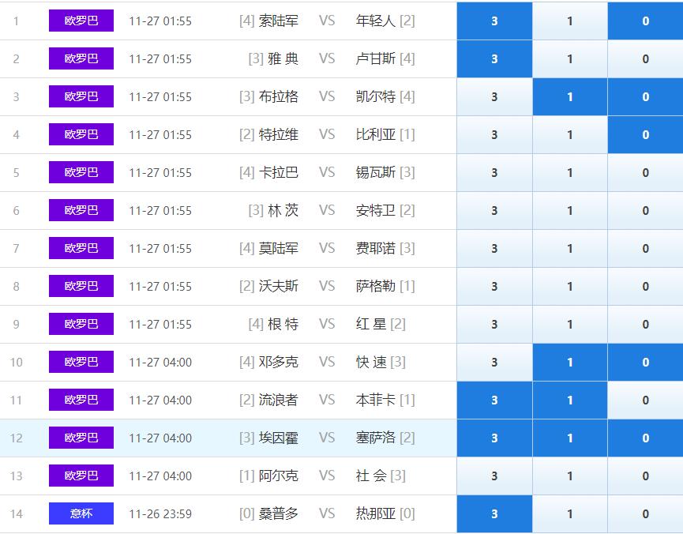Open team 年轻人 details

coord(376,21)
